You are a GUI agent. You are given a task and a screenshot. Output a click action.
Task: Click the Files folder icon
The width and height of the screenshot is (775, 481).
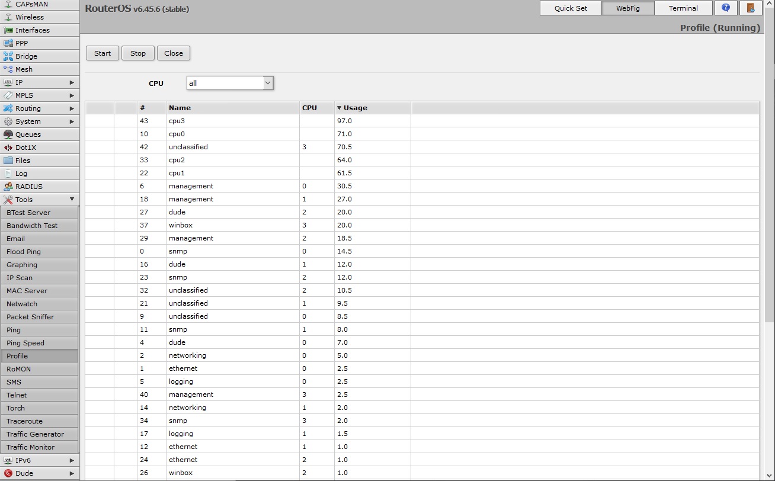(x=8, y=161)
